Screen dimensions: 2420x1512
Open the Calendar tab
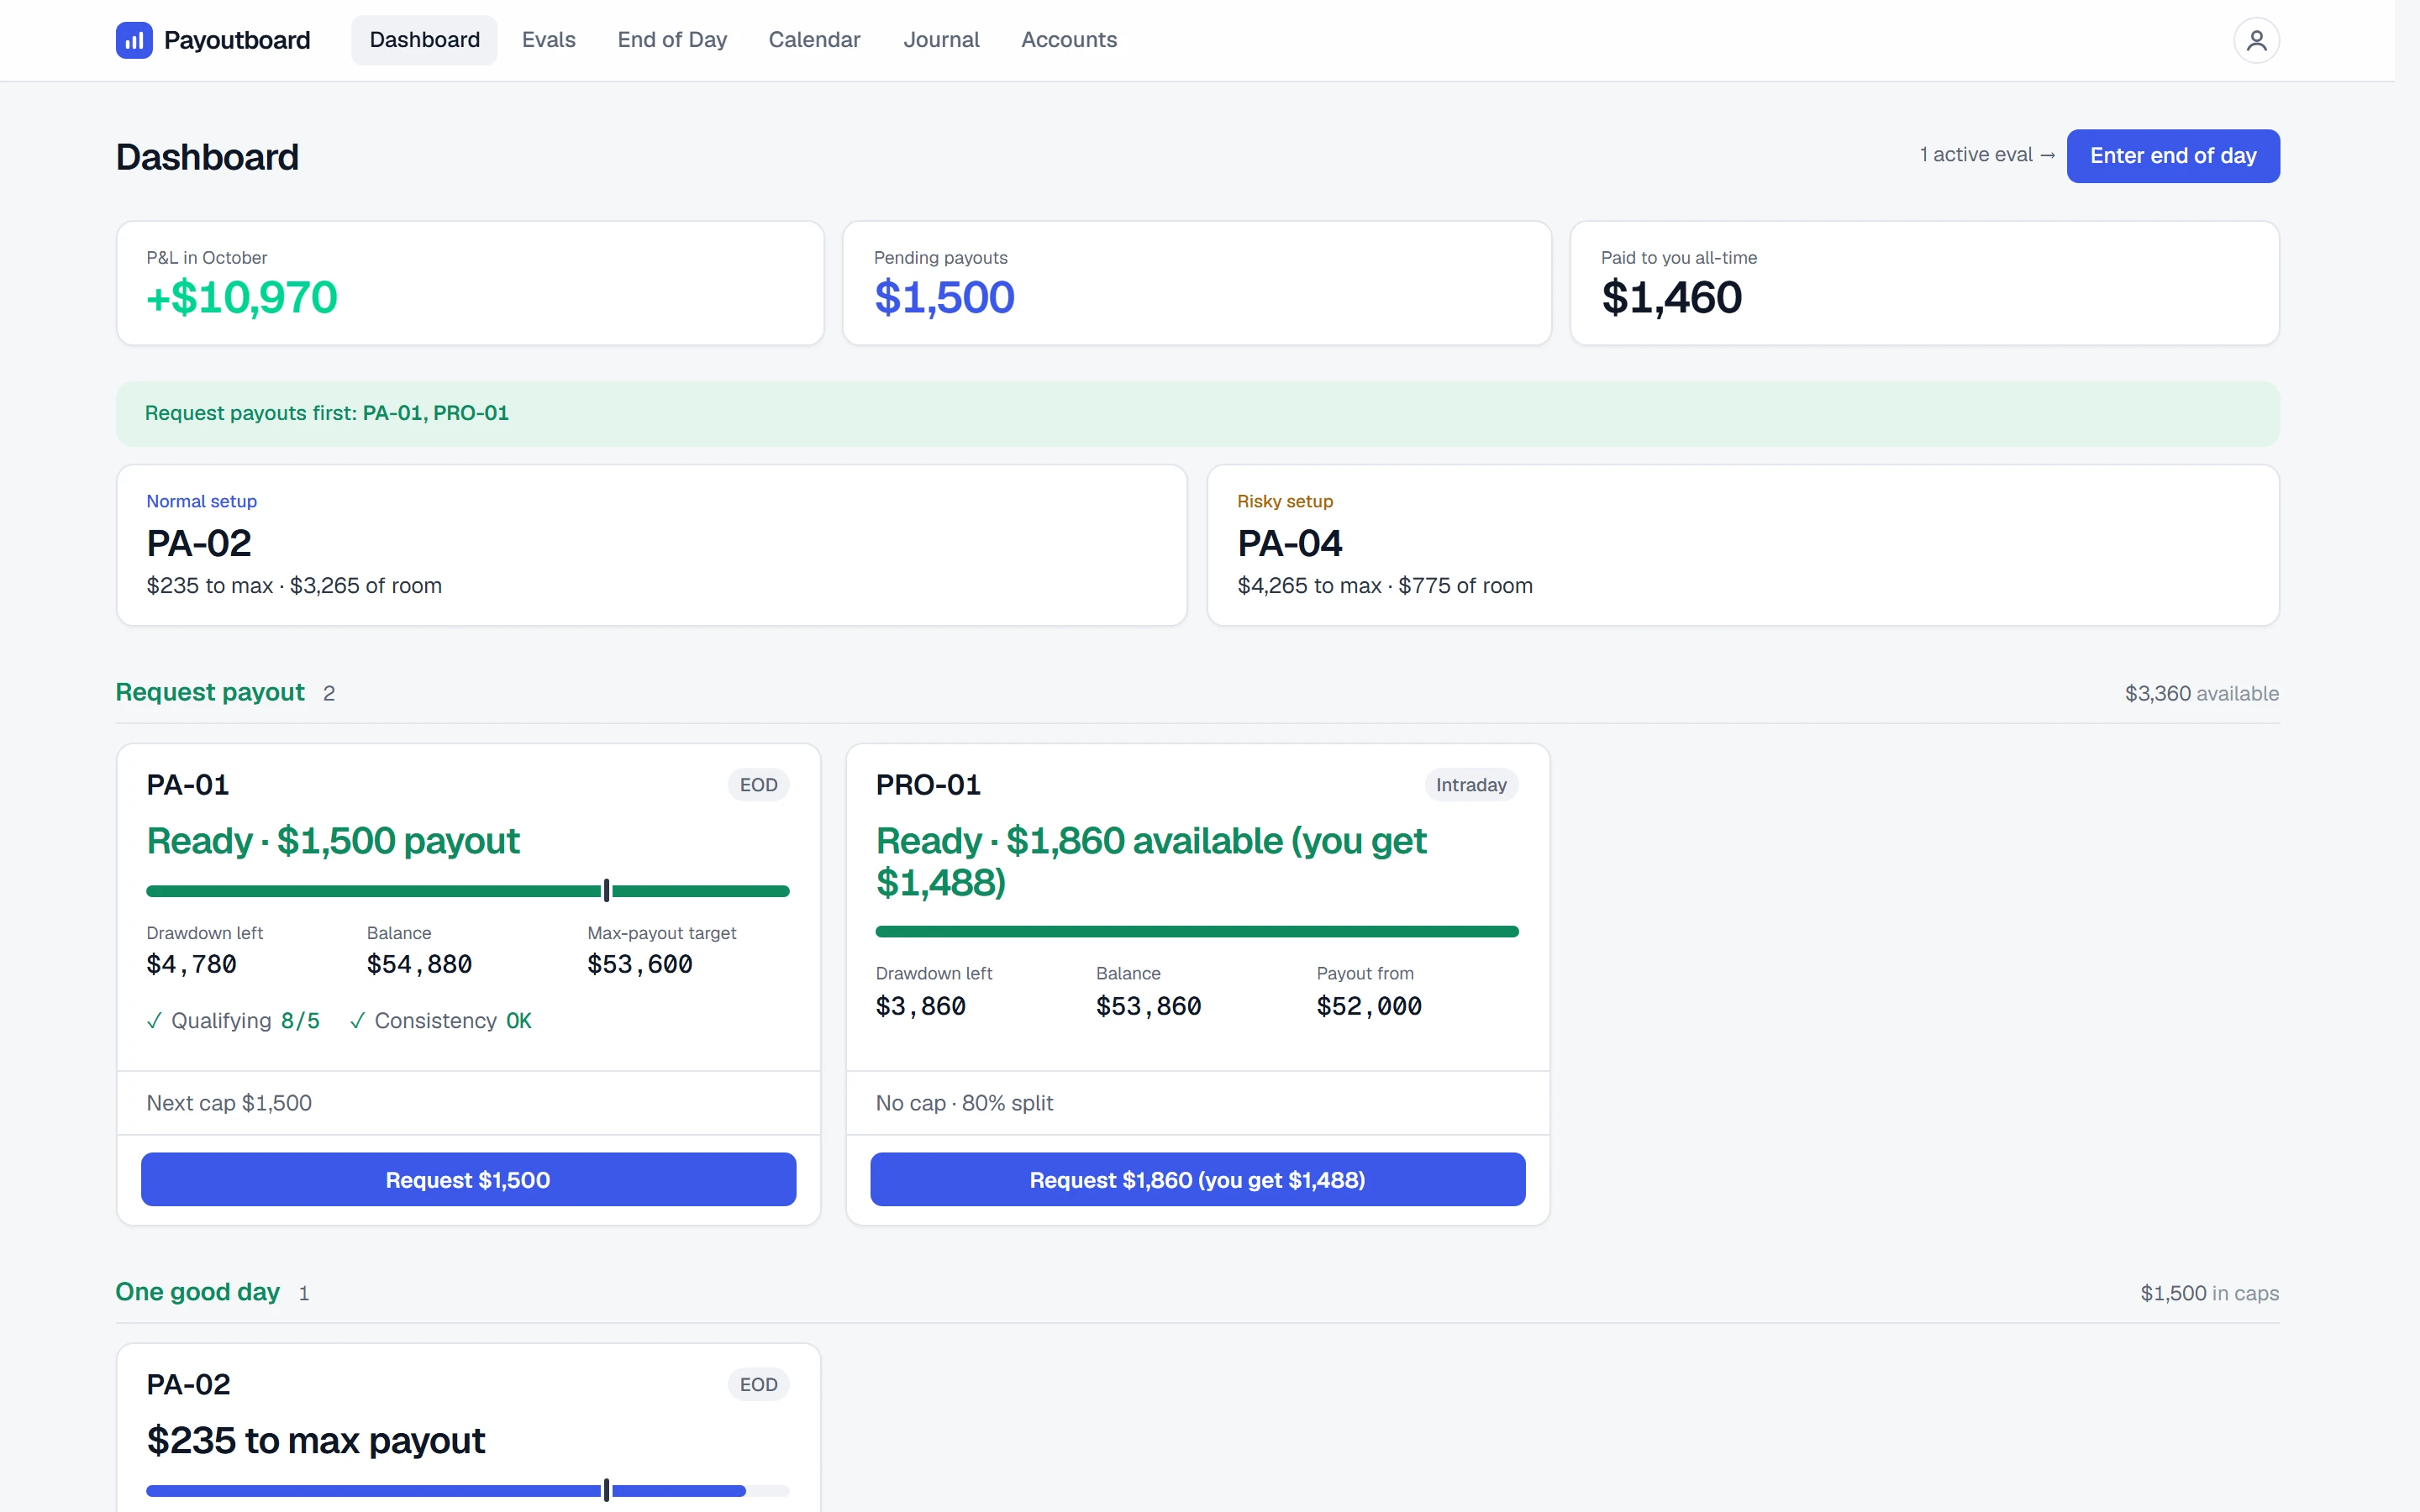pos(814,40)
